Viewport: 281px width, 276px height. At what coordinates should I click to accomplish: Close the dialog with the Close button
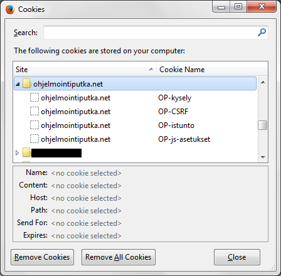pos(237,257)
